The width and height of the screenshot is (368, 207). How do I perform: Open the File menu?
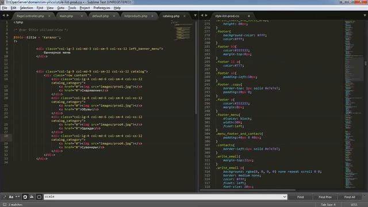(5, 7)
